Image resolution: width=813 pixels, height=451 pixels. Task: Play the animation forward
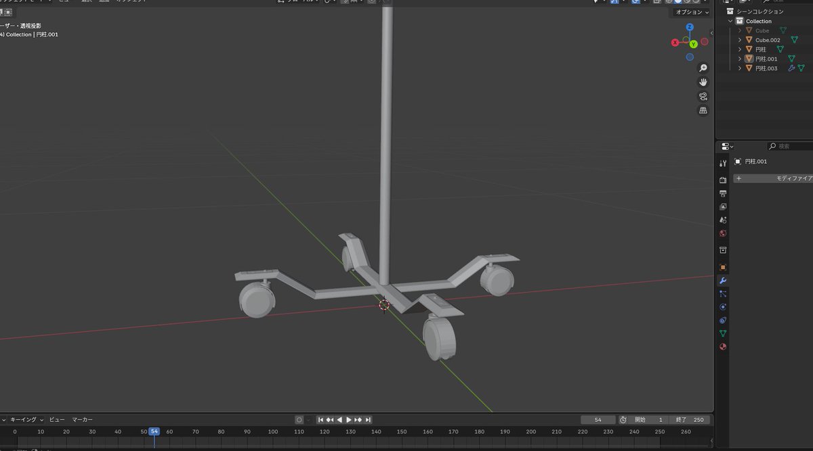pos(349,420)
